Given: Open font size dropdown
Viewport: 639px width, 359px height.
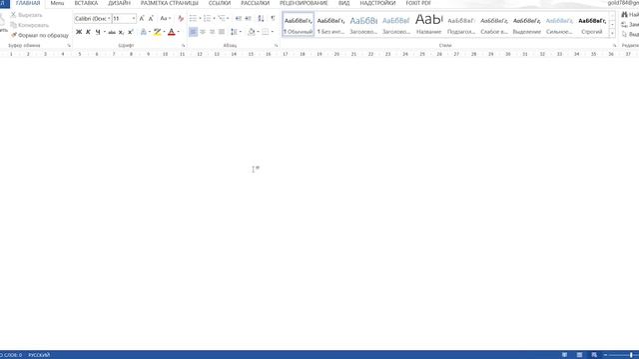Looking at the screenshot, I should point(133,18).
